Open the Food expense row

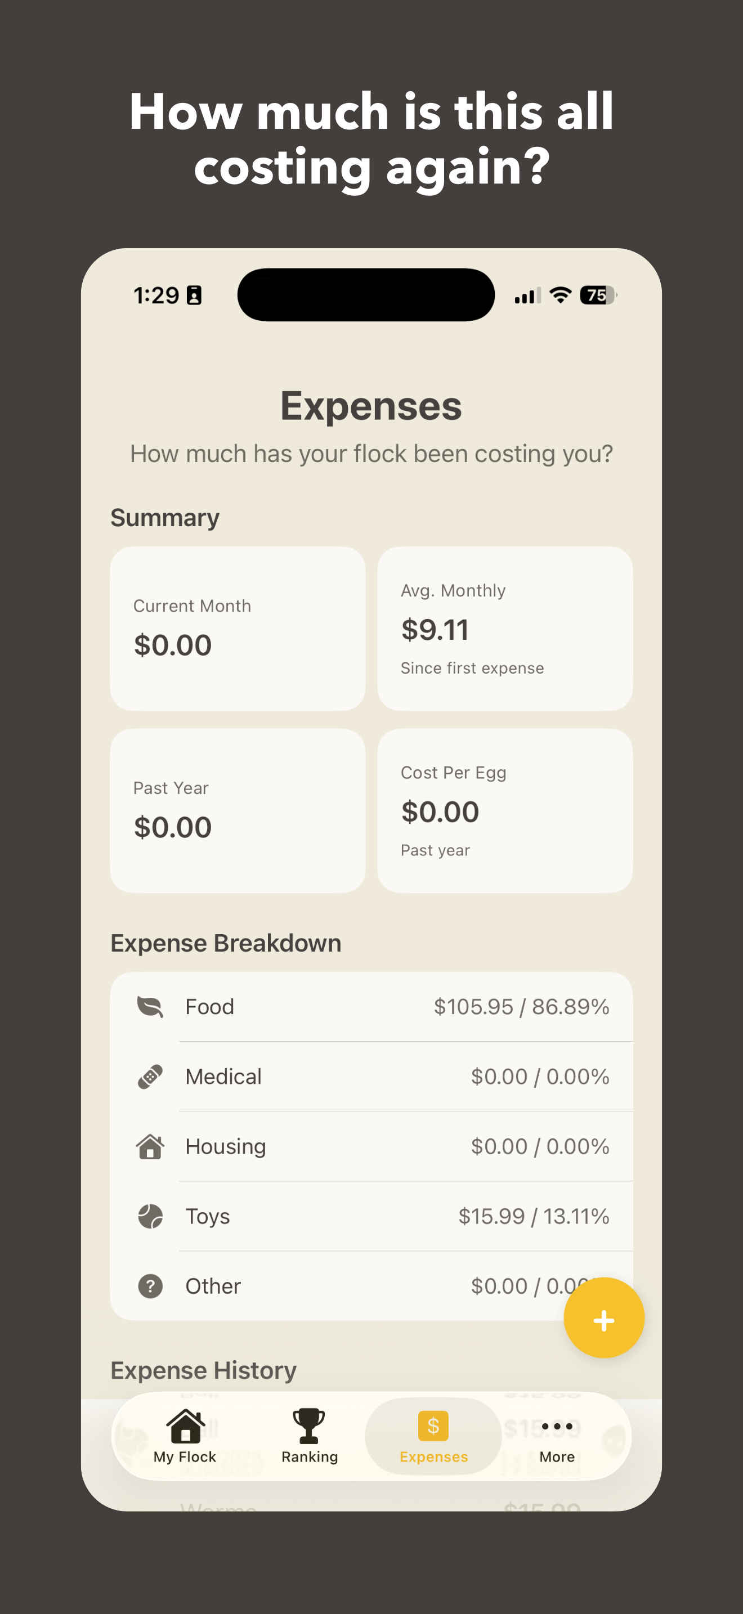pyautogui.click(x=371, y=1007)
